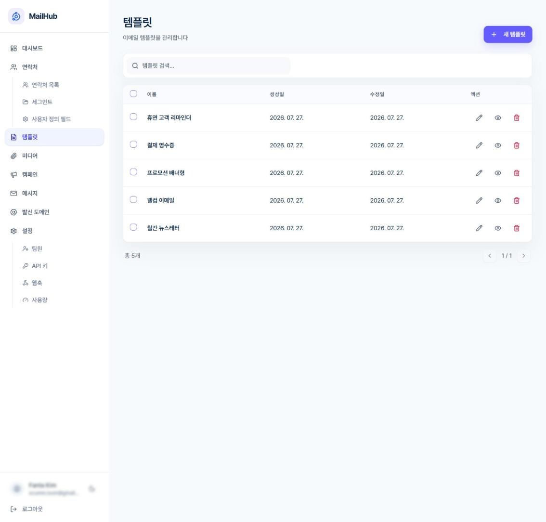Select the 월간 뉴스레터 row checkbox
Screen dimensions: 546x522
(133, 227)
